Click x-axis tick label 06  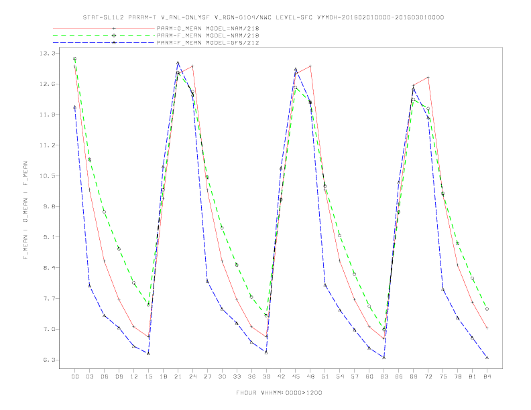click(105, 377)
